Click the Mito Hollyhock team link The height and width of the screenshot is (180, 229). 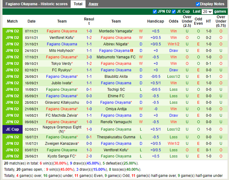tap(61, 51)
